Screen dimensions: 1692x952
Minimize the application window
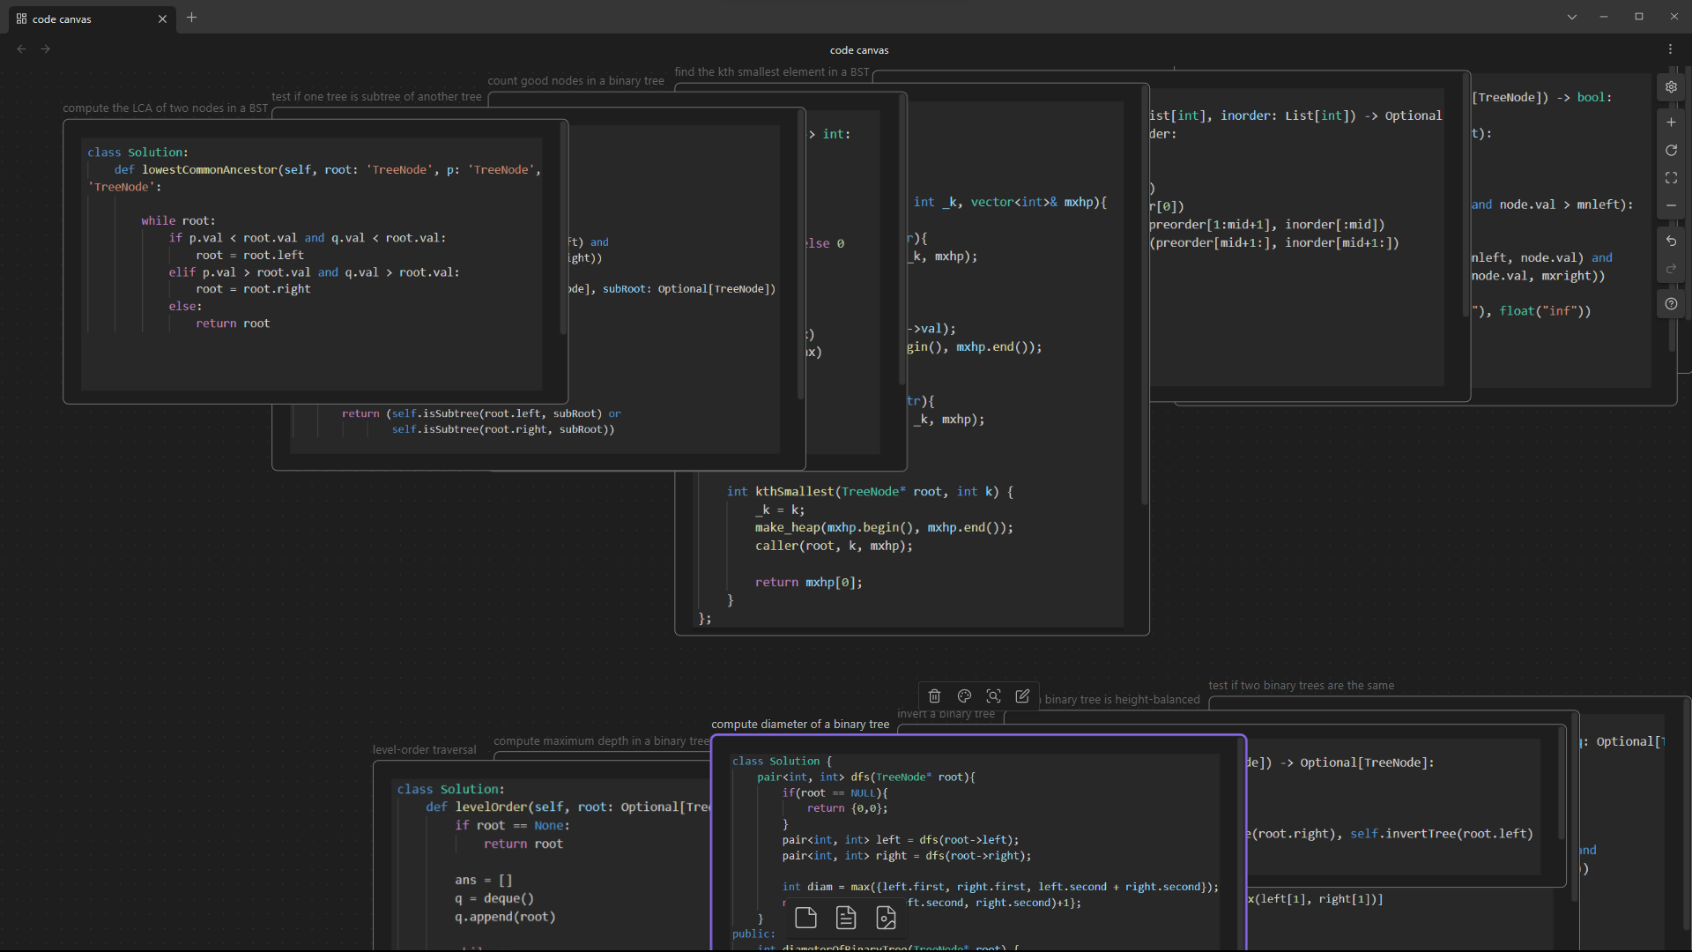(1604, 17)
